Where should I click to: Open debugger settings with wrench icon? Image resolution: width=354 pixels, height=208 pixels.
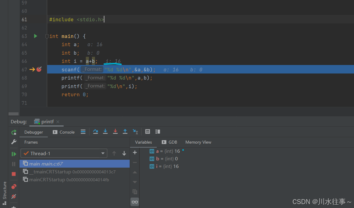[x=13, y=142]
